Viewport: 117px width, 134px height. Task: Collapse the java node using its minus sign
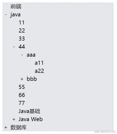point(6,15)
